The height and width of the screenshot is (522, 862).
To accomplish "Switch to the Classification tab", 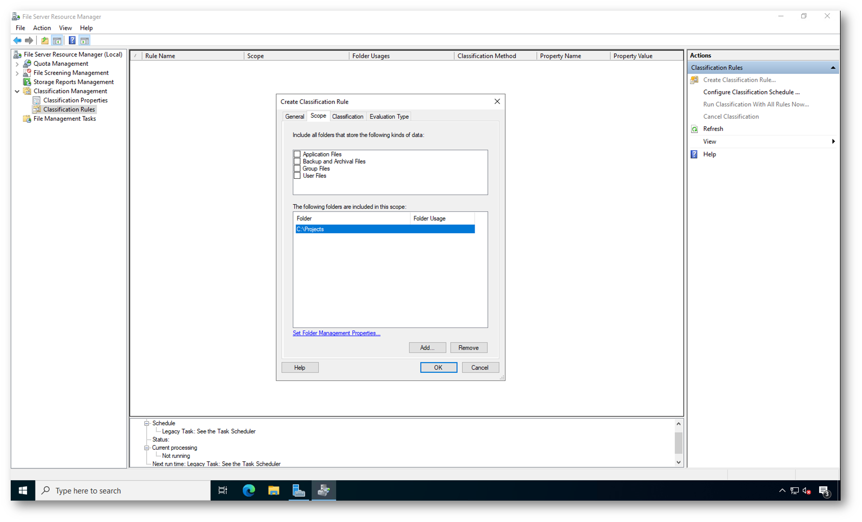I will [x=348, y=117].
